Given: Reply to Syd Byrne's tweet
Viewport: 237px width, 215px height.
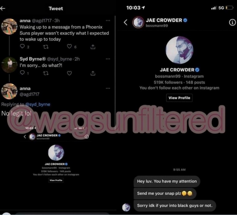Looking at the screenshot, I should 22,73.
